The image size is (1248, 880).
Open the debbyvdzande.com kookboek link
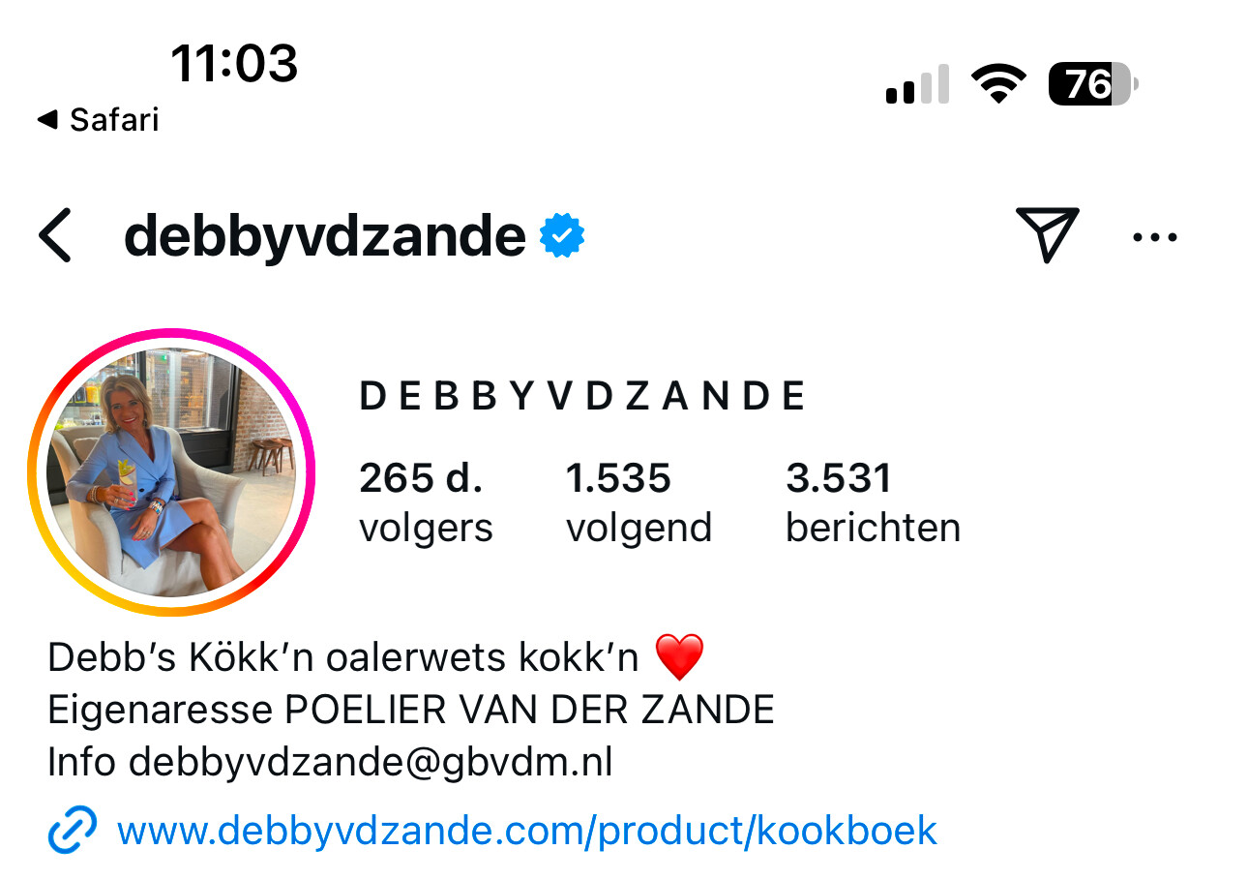click(x=526, y=830)
